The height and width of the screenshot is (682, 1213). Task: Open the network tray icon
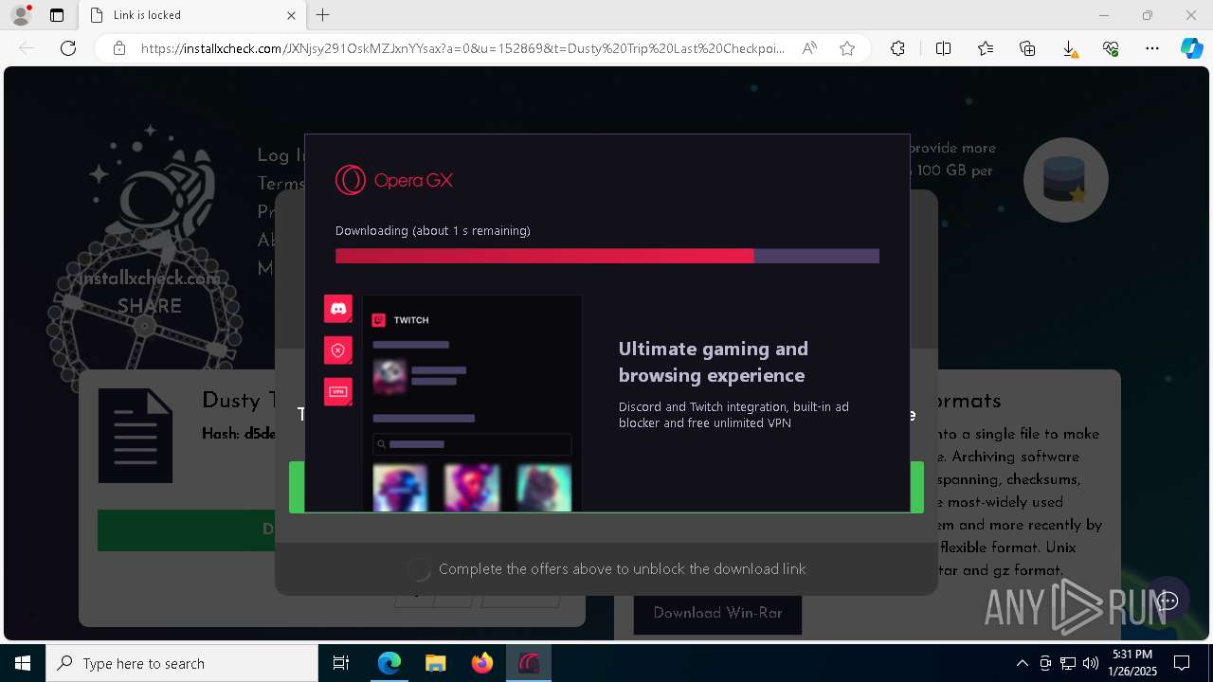tap(1068, 663)
